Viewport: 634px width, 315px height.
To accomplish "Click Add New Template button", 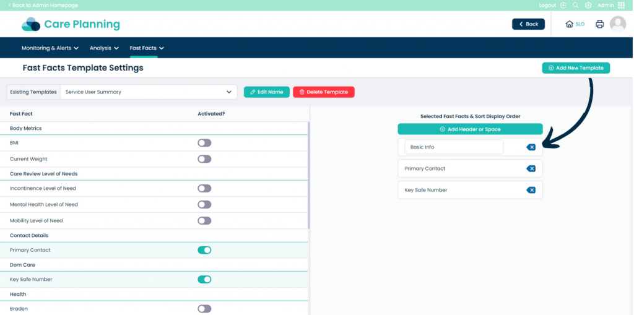I will (576, 68).
